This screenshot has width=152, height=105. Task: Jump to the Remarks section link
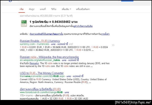coord(34,64)
